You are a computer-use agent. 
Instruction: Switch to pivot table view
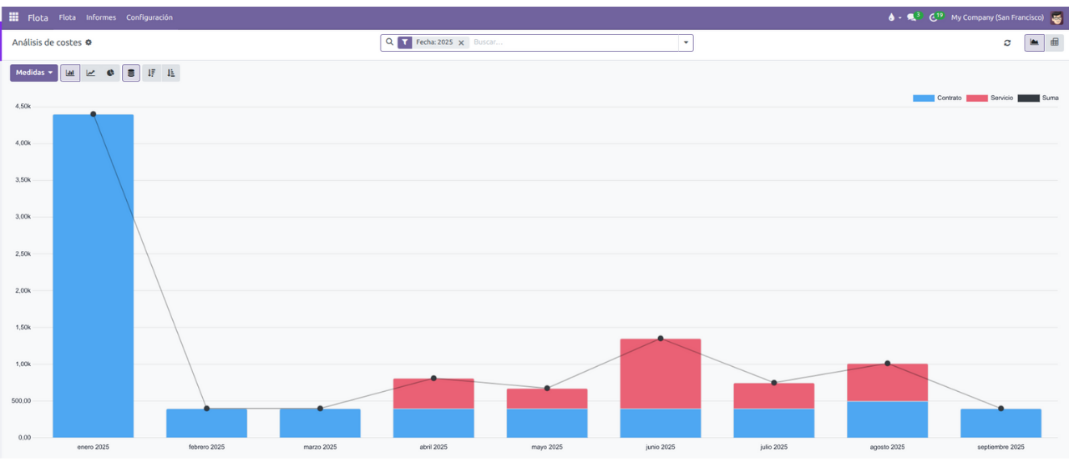pyautogui.click(x=1055, y=43)
